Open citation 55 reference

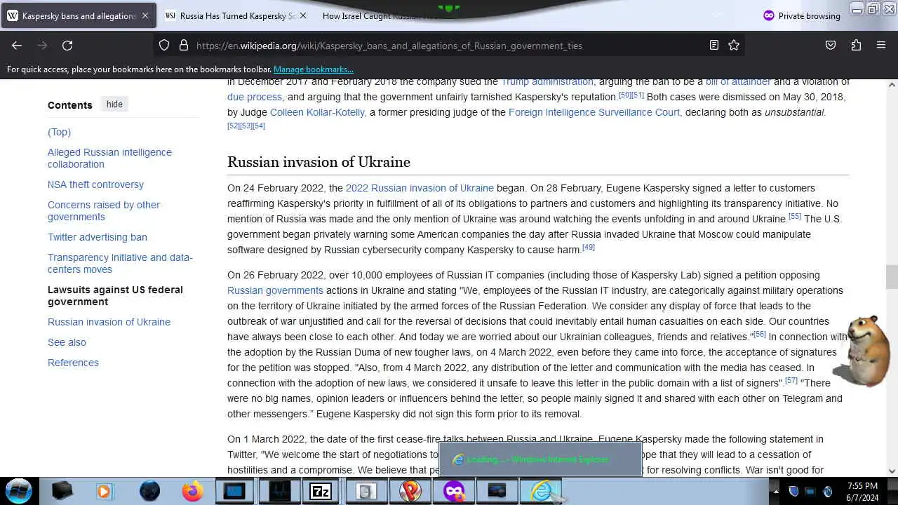point(794,216)
